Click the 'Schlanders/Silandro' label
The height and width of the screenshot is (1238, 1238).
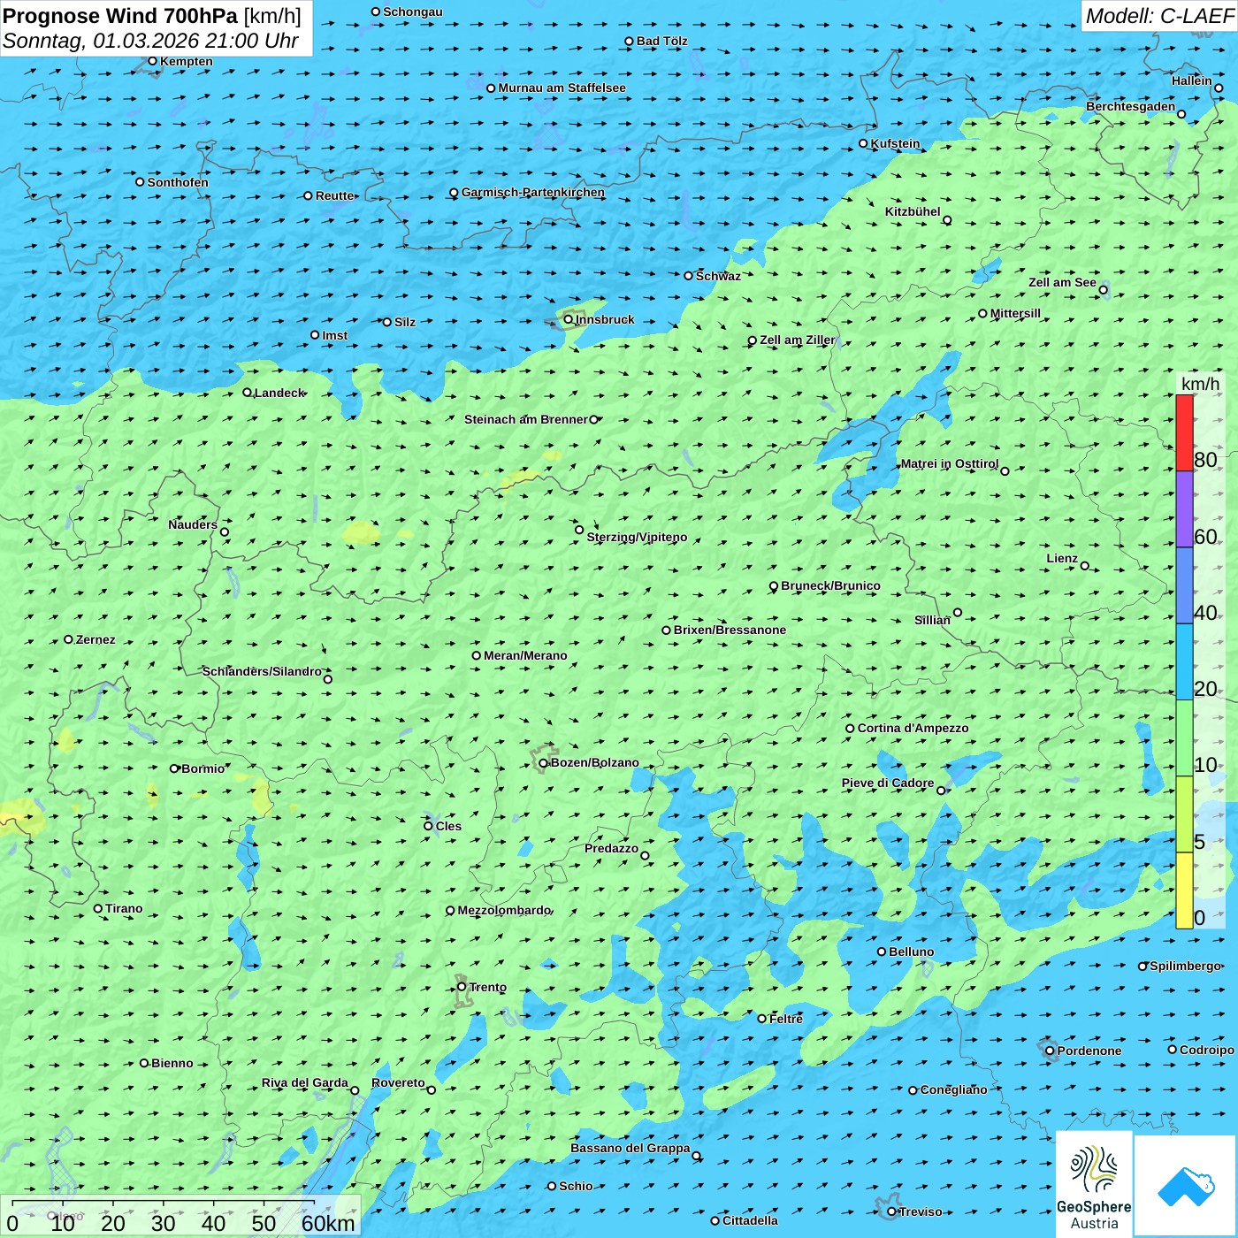click(262, 671)
